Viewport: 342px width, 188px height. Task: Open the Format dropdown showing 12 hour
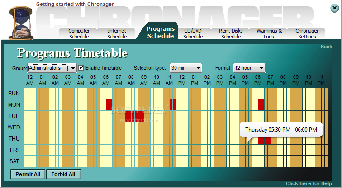(249, 68)
